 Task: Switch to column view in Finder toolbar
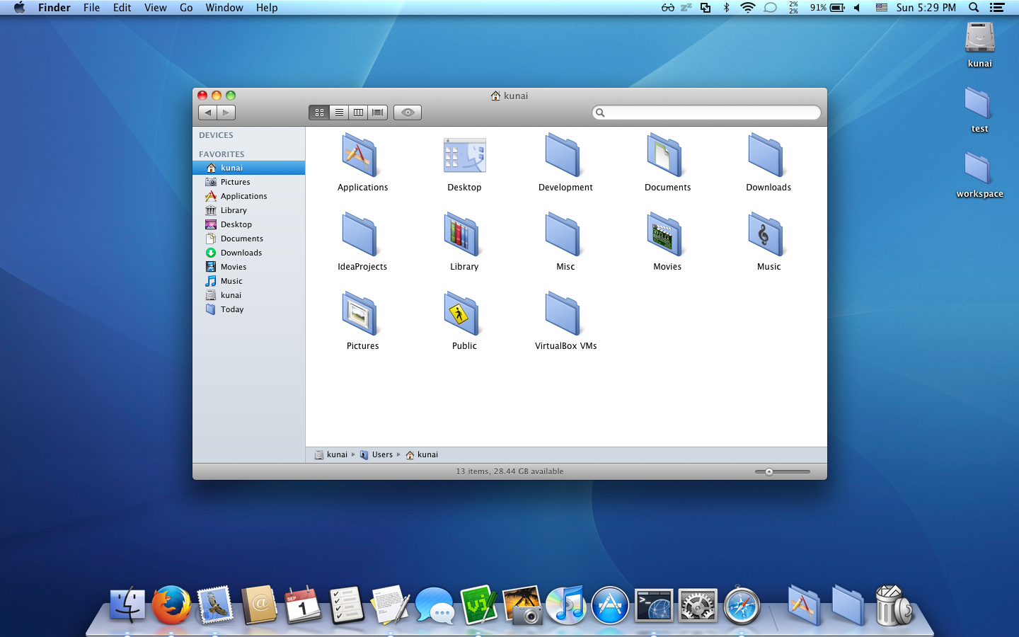[x=358, y=113]
